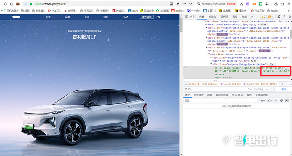Click the warnings count badge showing 2

point(263,17)
